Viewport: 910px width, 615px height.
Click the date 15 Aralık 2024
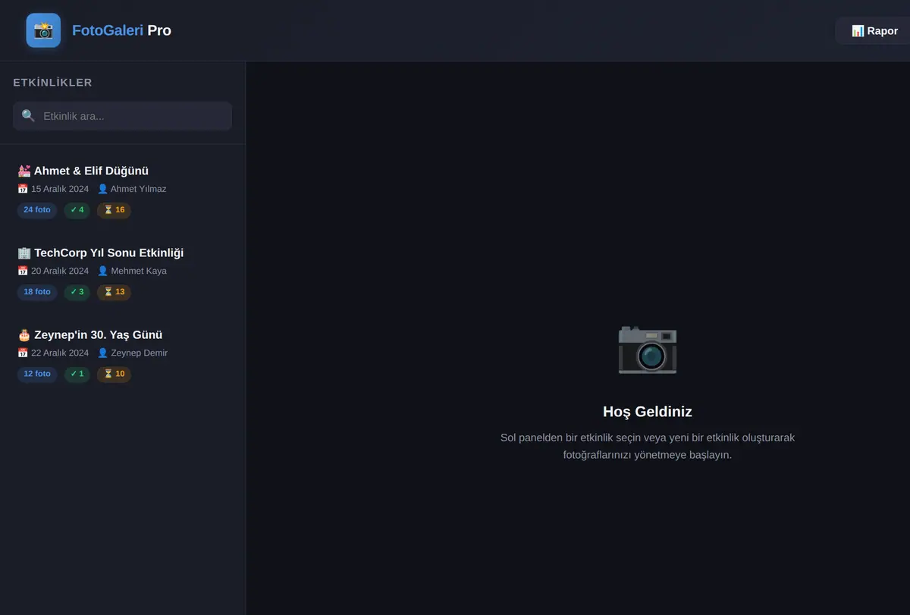pos(60,189)
